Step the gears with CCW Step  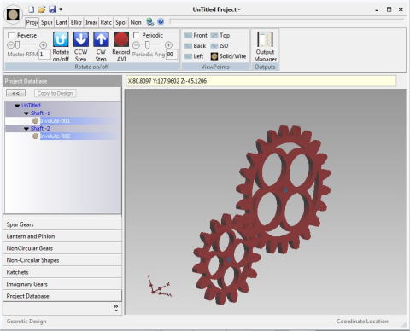(81, 39)
